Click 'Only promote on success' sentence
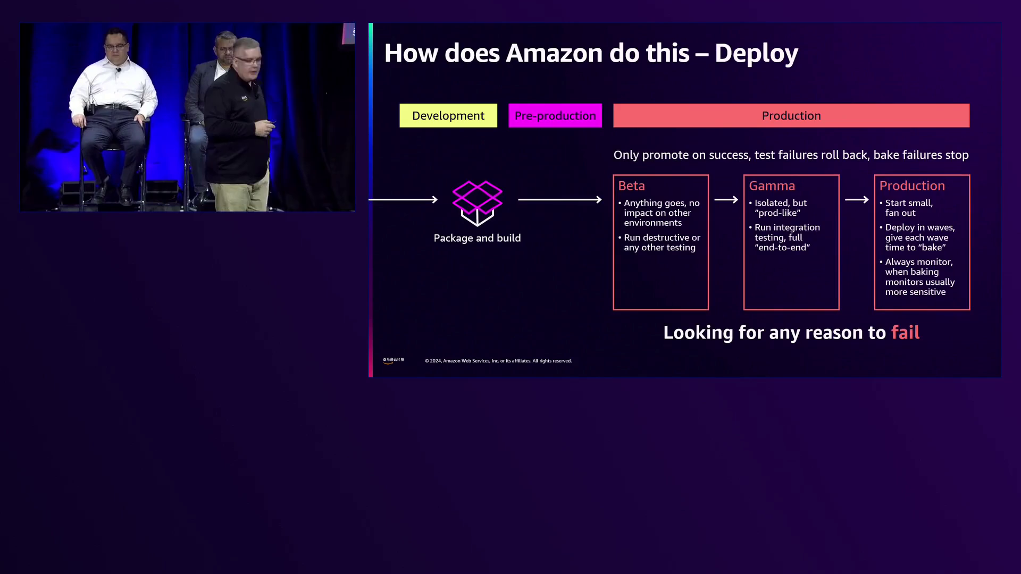Image resolution: width=1021 pixels, height=574 pixels. [x=791, y=155]
